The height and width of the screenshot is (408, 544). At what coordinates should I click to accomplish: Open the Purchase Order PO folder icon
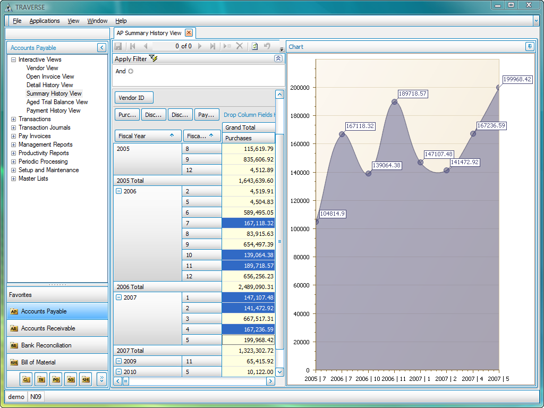click(56, 379)
